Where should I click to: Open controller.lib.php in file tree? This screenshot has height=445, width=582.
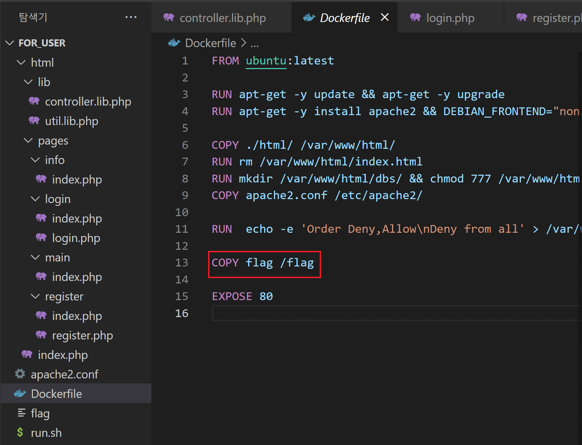coord(76,102)
